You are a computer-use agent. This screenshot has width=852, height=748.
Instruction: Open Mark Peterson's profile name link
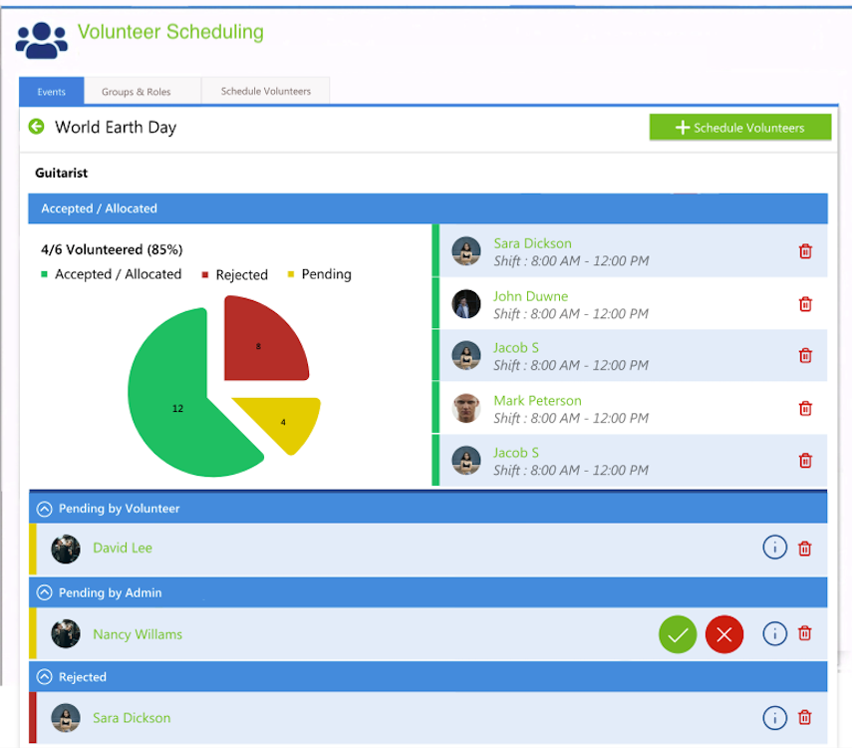[x=537, y=400]
